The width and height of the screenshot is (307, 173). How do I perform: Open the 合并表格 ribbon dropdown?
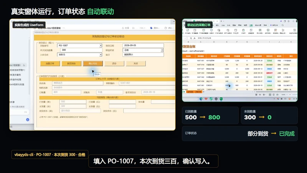tap(268, 32)
